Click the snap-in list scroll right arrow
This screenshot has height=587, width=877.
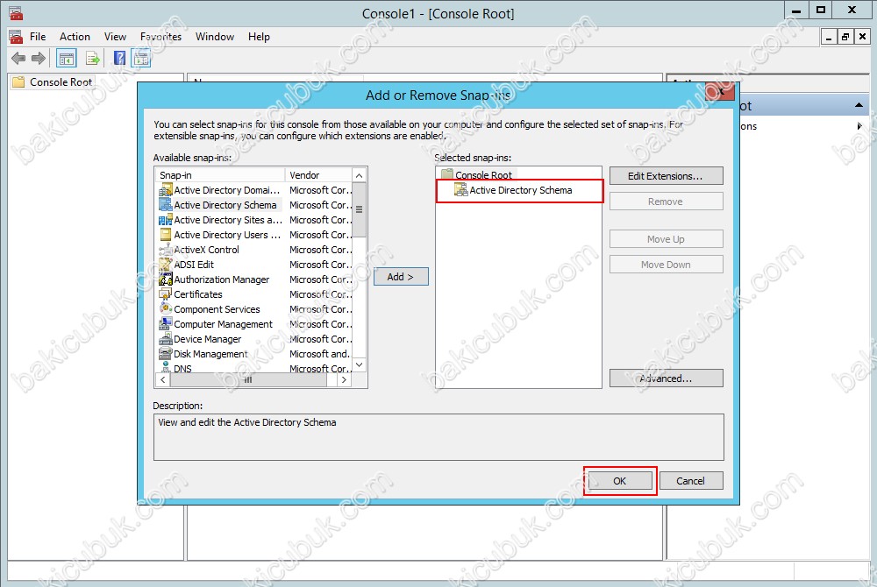345,379
